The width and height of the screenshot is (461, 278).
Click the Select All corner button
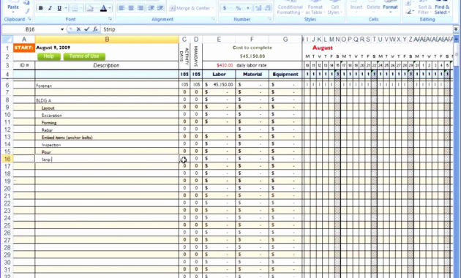click(7, 40)
